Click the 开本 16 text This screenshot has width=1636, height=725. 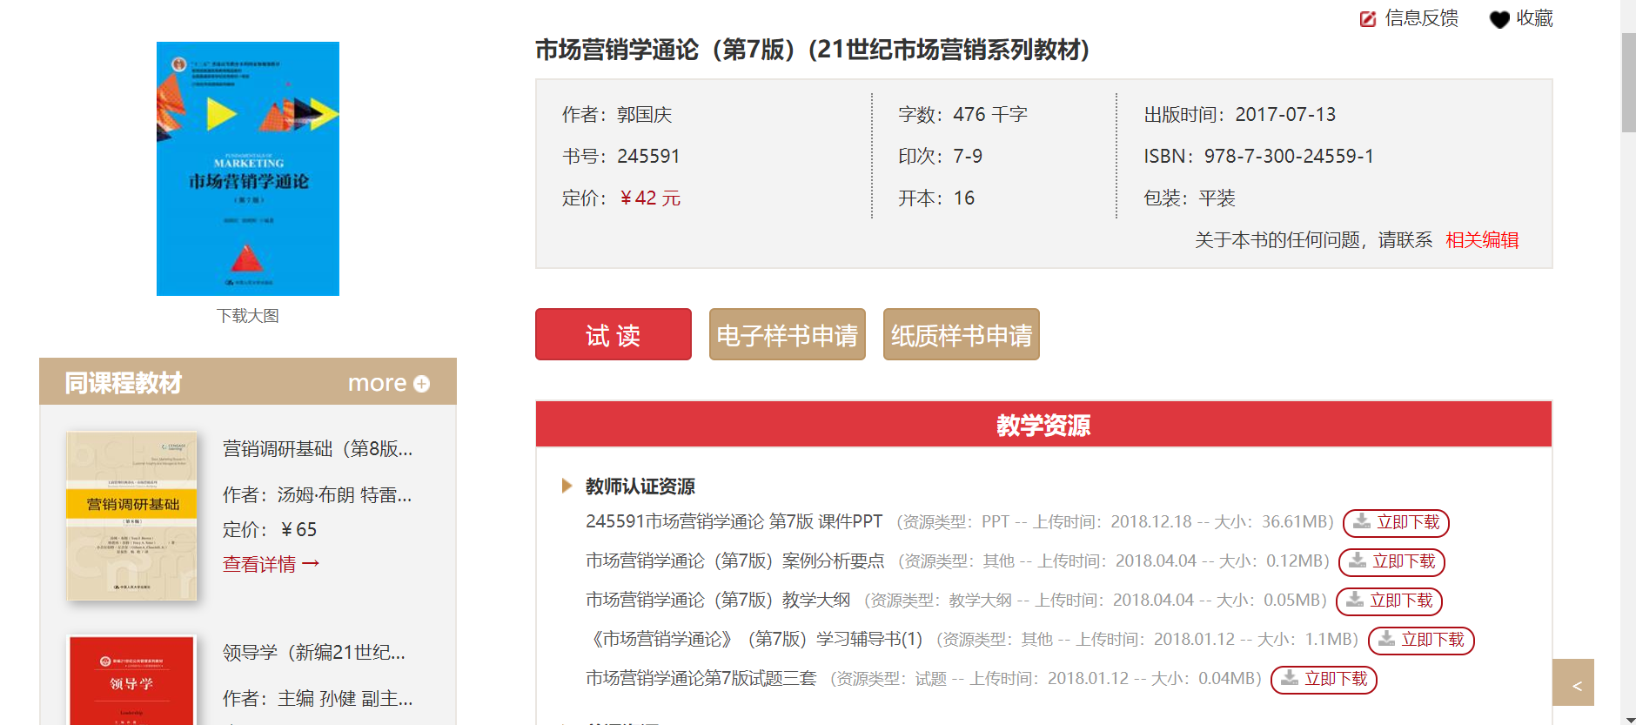tap(936, 198)
